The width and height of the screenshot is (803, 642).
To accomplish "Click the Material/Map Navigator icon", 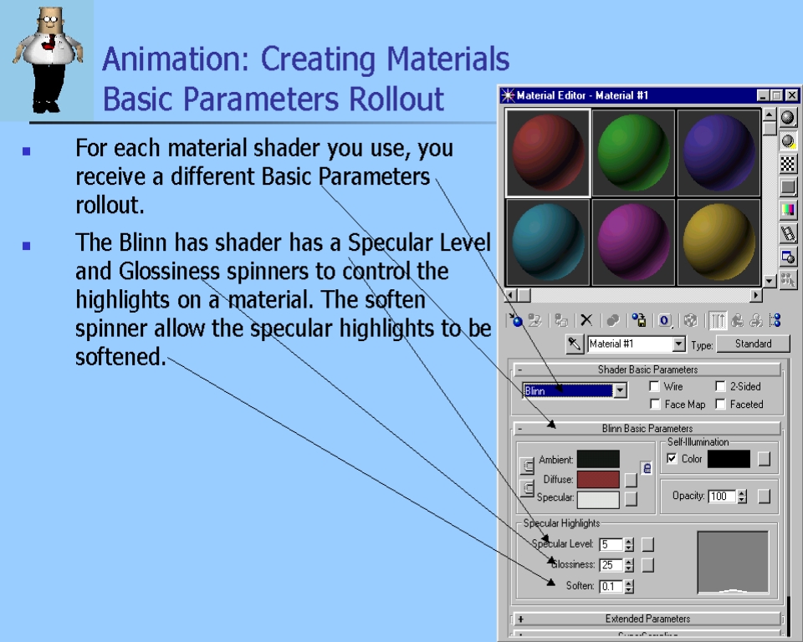I will point(775,320).
